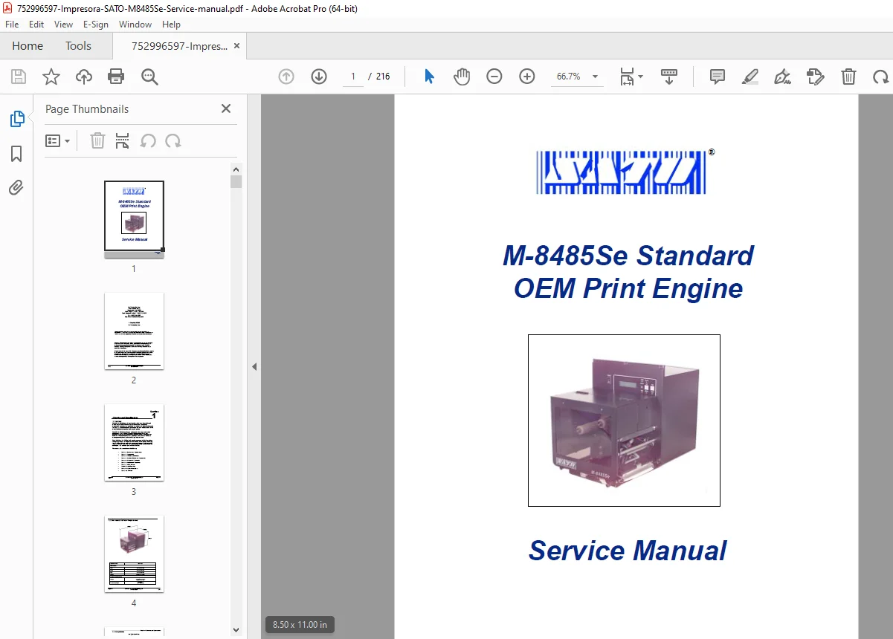
Task: Open the File menu
Action: tap(12, 25)
